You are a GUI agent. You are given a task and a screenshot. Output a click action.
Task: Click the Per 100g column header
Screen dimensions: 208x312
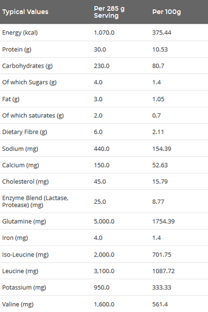(166, 12)
